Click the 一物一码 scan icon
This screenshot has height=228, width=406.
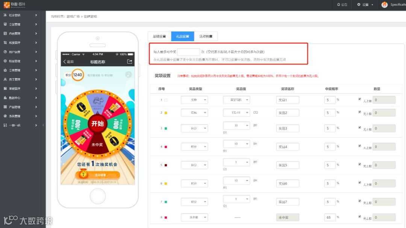click(5, 125)
